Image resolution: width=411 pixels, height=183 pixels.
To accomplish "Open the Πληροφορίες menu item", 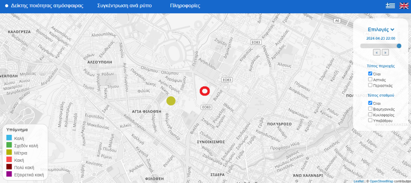I will 185,6.
